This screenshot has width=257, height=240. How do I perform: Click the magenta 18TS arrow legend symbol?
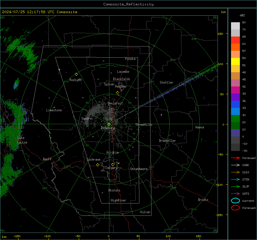click(235, 194)
